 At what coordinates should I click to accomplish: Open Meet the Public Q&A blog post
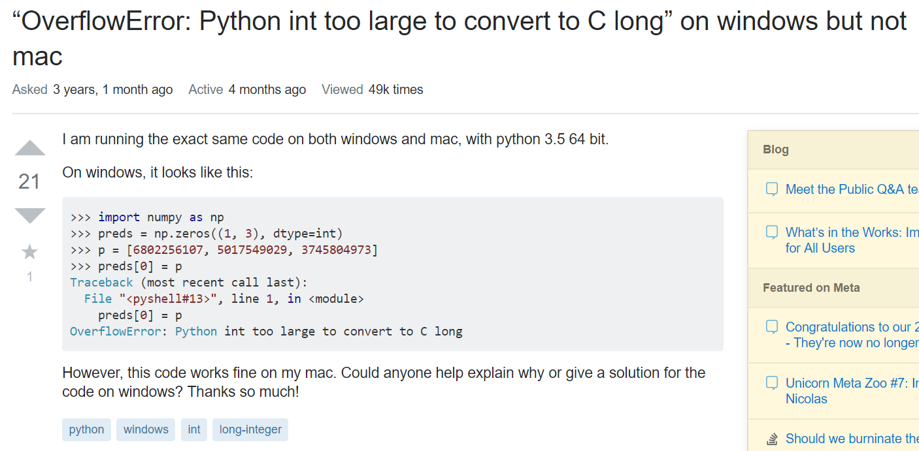852,189
